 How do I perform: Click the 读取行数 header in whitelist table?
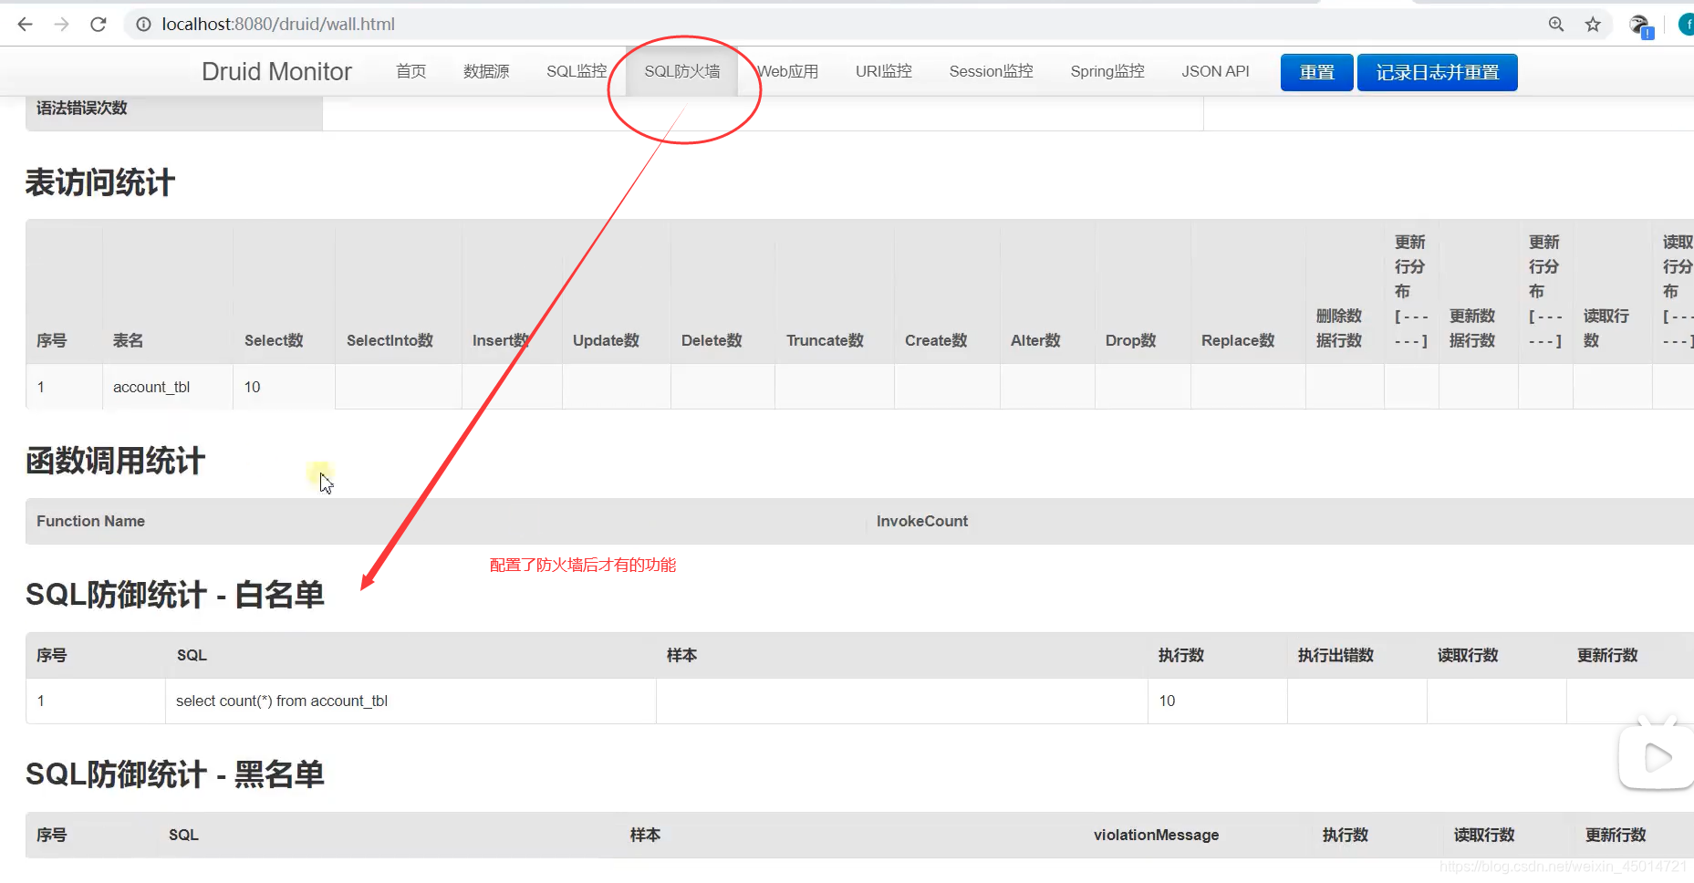1468,655
